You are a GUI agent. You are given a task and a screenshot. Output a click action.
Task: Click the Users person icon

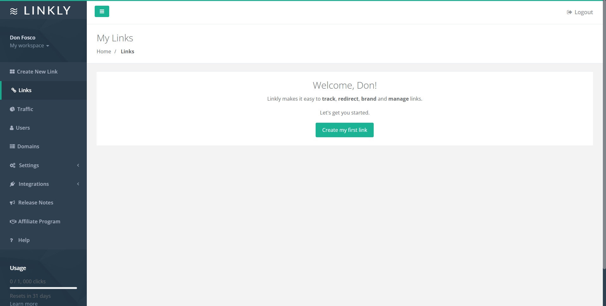tap(12, 128)
